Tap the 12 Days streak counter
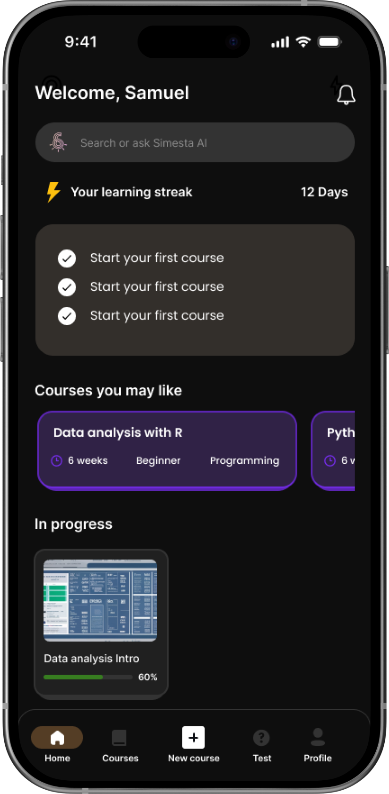 click(324, 192)
